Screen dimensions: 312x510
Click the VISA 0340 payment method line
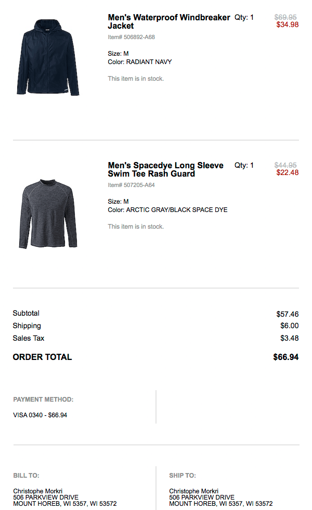(x=40, y=415)
